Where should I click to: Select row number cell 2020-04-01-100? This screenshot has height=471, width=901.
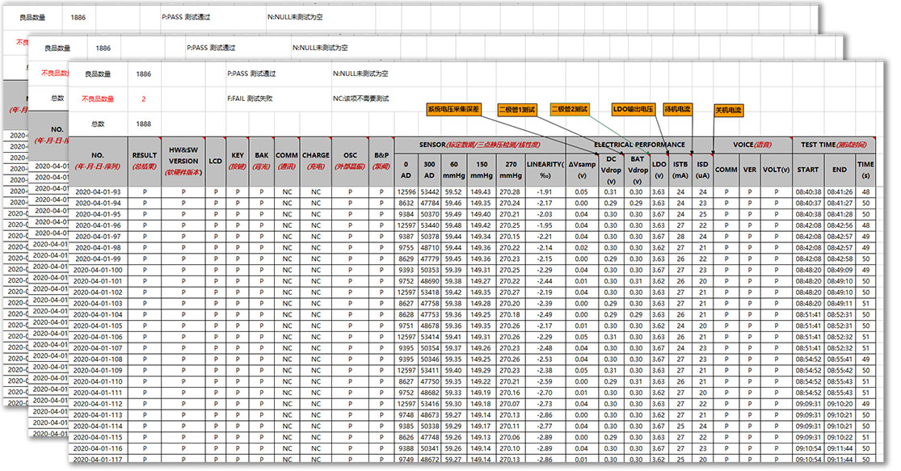click(x=99, y=270)
